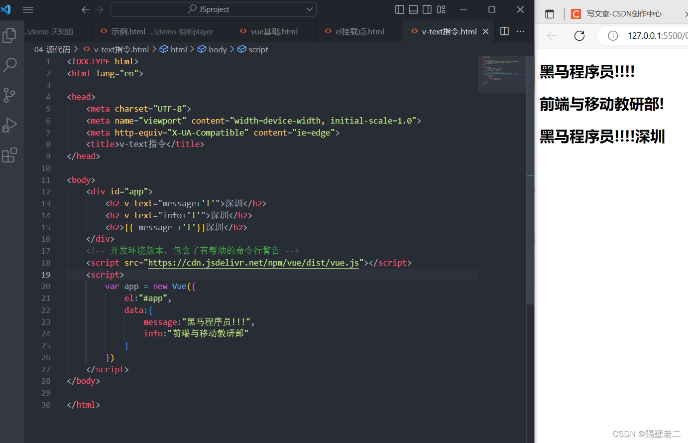Open the editor more actions ellipsis
The width and height of the screenshot is (688, 443).
point(521,31)
